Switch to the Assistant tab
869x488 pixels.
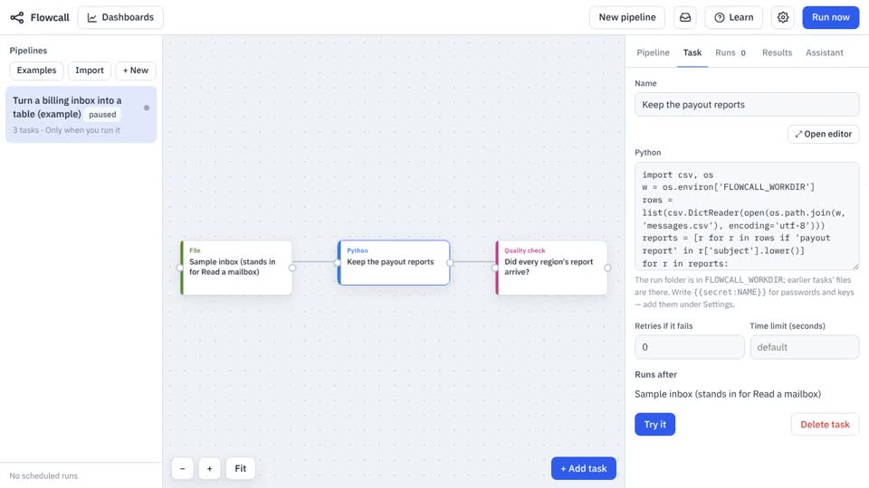pos(824,52)
